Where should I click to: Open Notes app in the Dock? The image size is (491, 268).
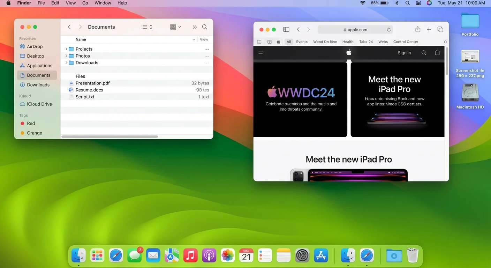pyautogui.click(x=284, y=256)
